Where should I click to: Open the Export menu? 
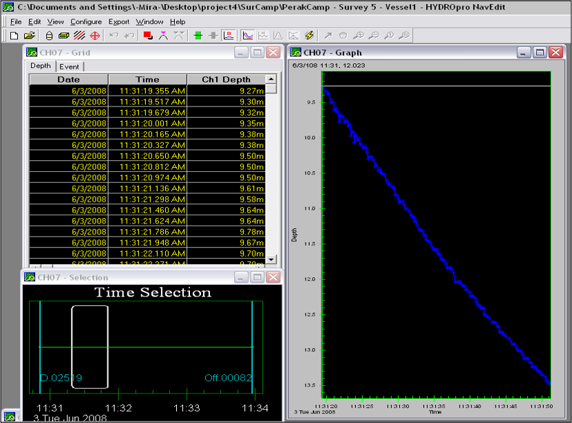tap(118, 21)
